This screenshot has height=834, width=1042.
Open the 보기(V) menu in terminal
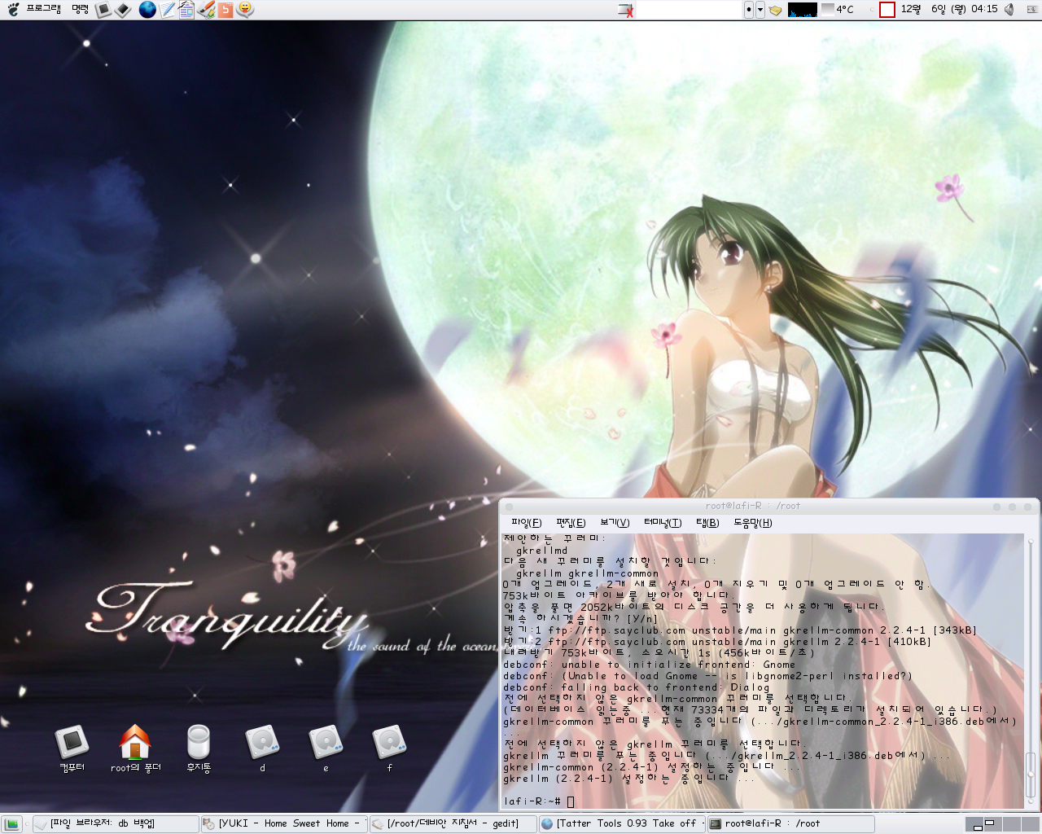coord(615,523)
